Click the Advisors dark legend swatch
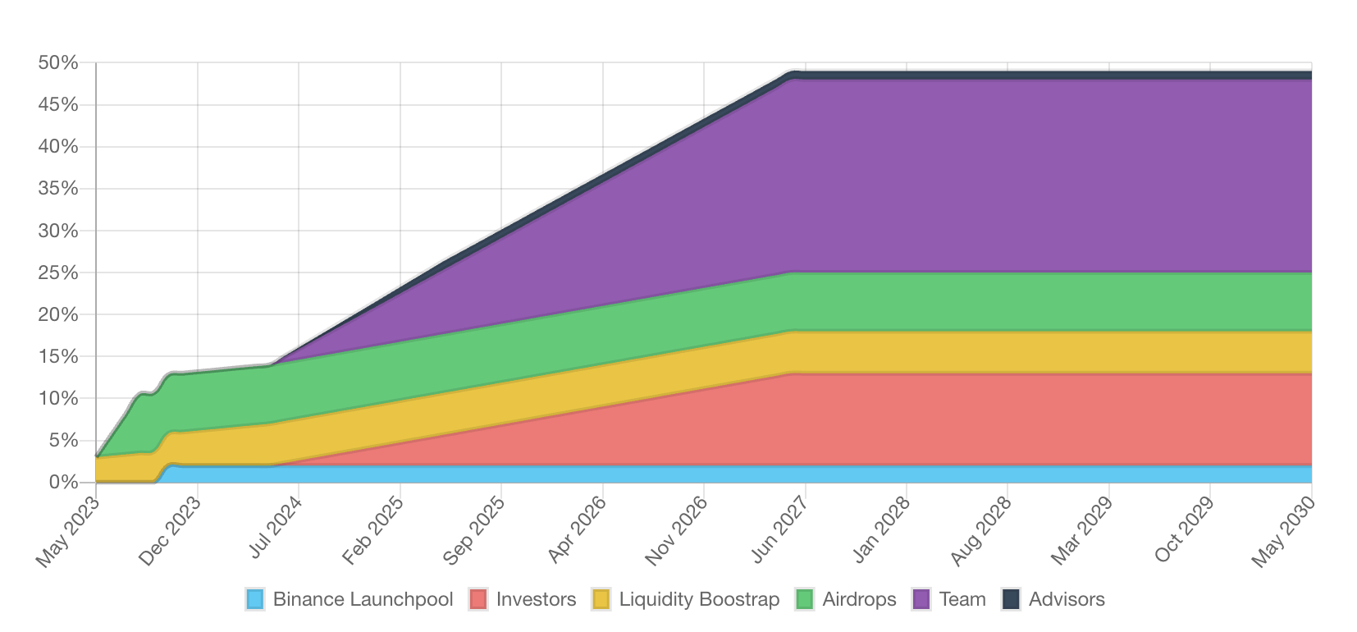 (x=1011, y=599)
